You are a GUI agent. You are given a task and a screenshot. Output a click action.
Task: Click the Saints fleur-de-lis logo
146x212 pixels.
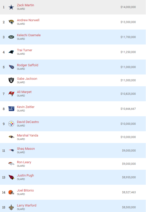coord(11,207)
